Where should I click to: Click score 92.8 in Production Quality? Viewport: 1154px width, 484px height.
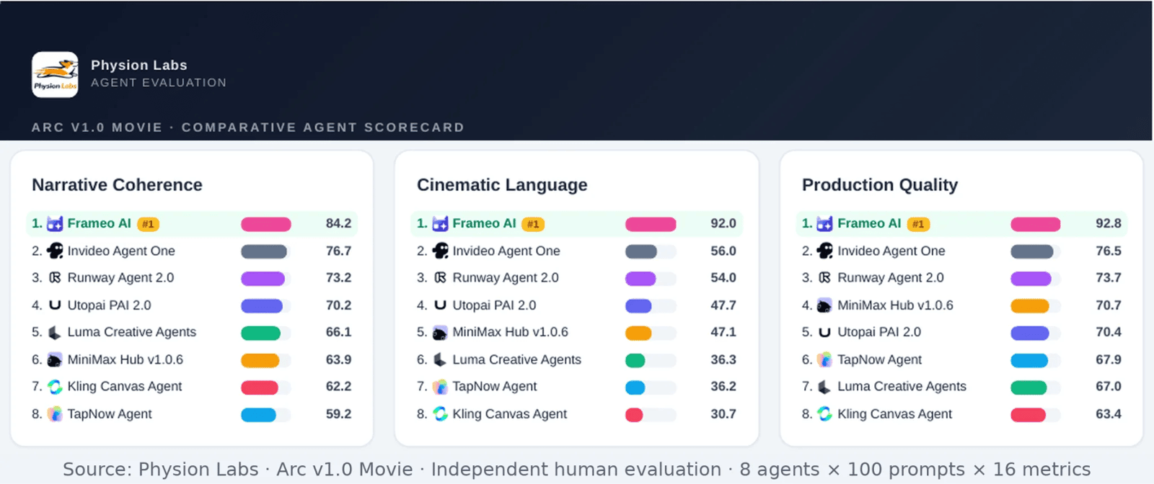(x=1109, y=224)
